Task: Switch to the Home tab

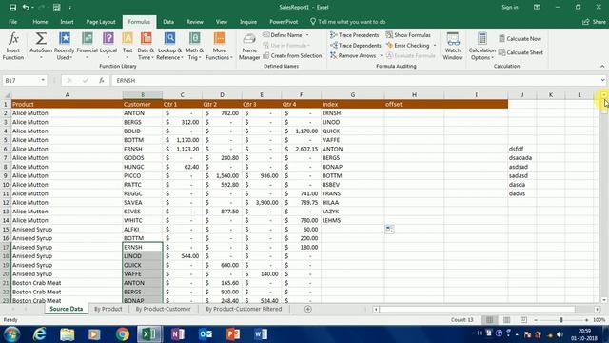Action: pyautogui.click(x=40, y=22)
